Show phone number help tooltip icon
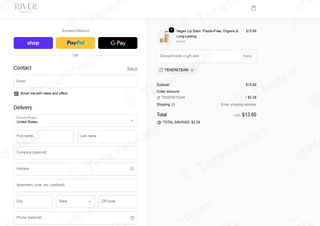Viewport: 320px width, 226px height. pyautogui.click(x=132, y=218)
